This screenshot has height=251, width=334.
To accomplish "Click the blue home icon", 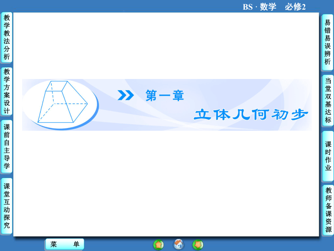I will [x=179, y=244].
